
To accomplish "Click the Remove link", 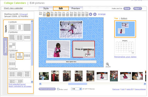I will tap(116, 89).
